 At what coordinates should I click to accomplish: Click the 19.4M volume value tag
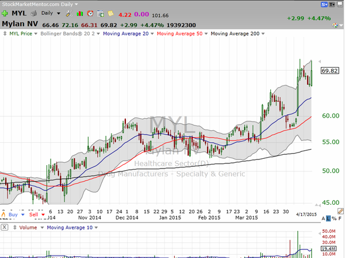click(328, 249)
